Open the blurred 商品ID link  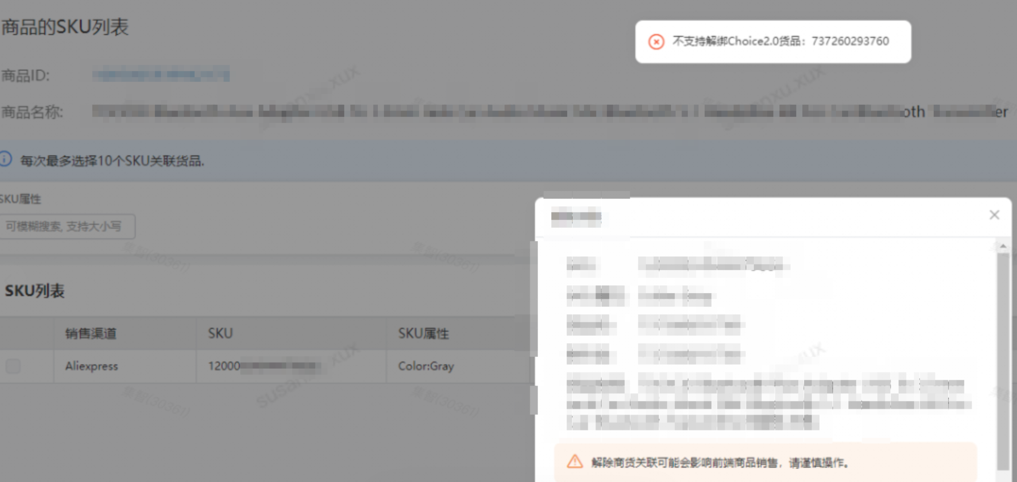[x=161, y=74]
